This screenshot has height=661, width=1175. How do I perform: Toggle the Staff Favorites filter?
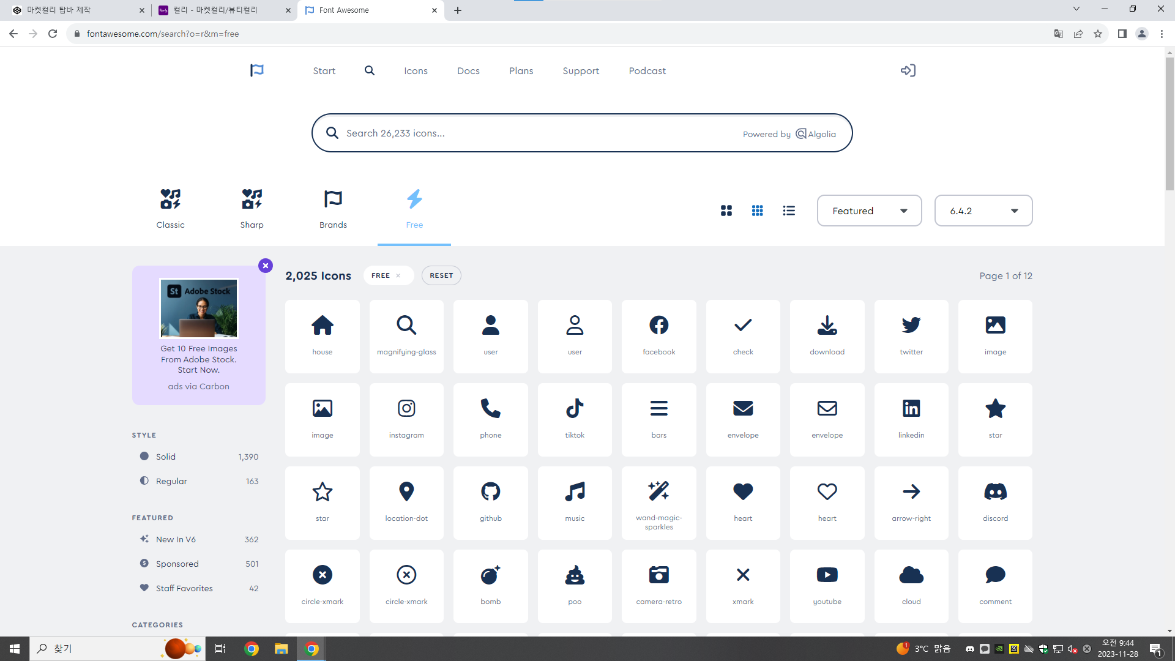tap(184, 588)
